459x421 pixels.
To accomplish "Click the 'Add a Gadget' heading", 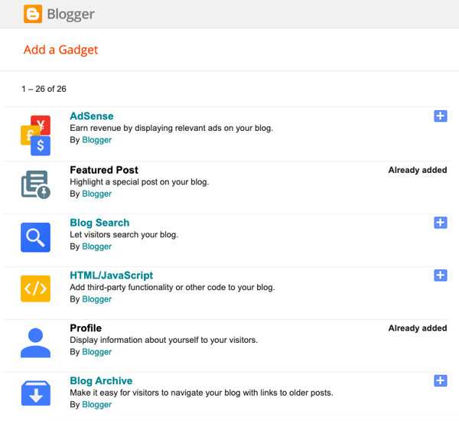I will tap(61, 50).
